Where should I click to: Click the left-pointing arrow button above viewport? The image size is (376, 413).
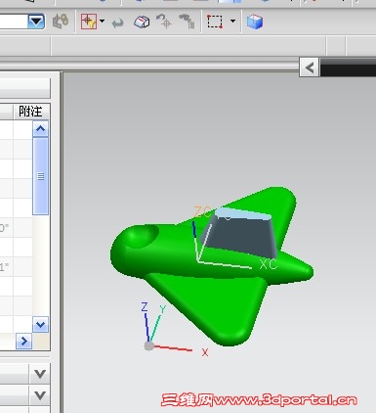click(x=310, y=68)
